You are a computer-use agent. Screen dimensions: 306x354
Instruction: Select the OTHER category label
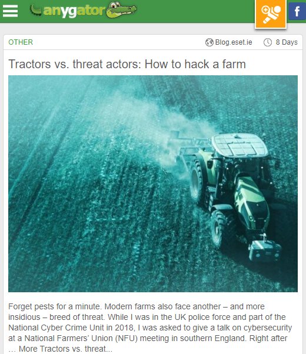21,42
